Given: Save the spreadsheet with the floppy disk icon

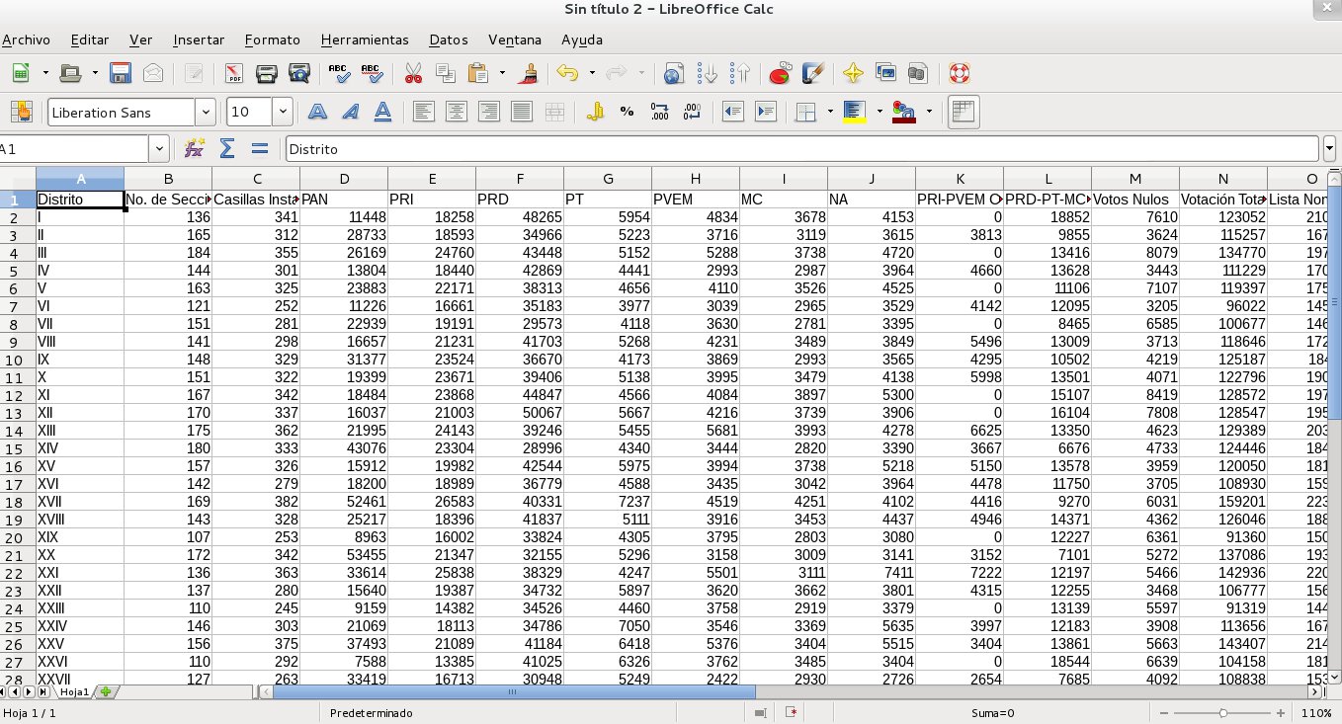Looking at the screenshot, I should tap(121, 73).
